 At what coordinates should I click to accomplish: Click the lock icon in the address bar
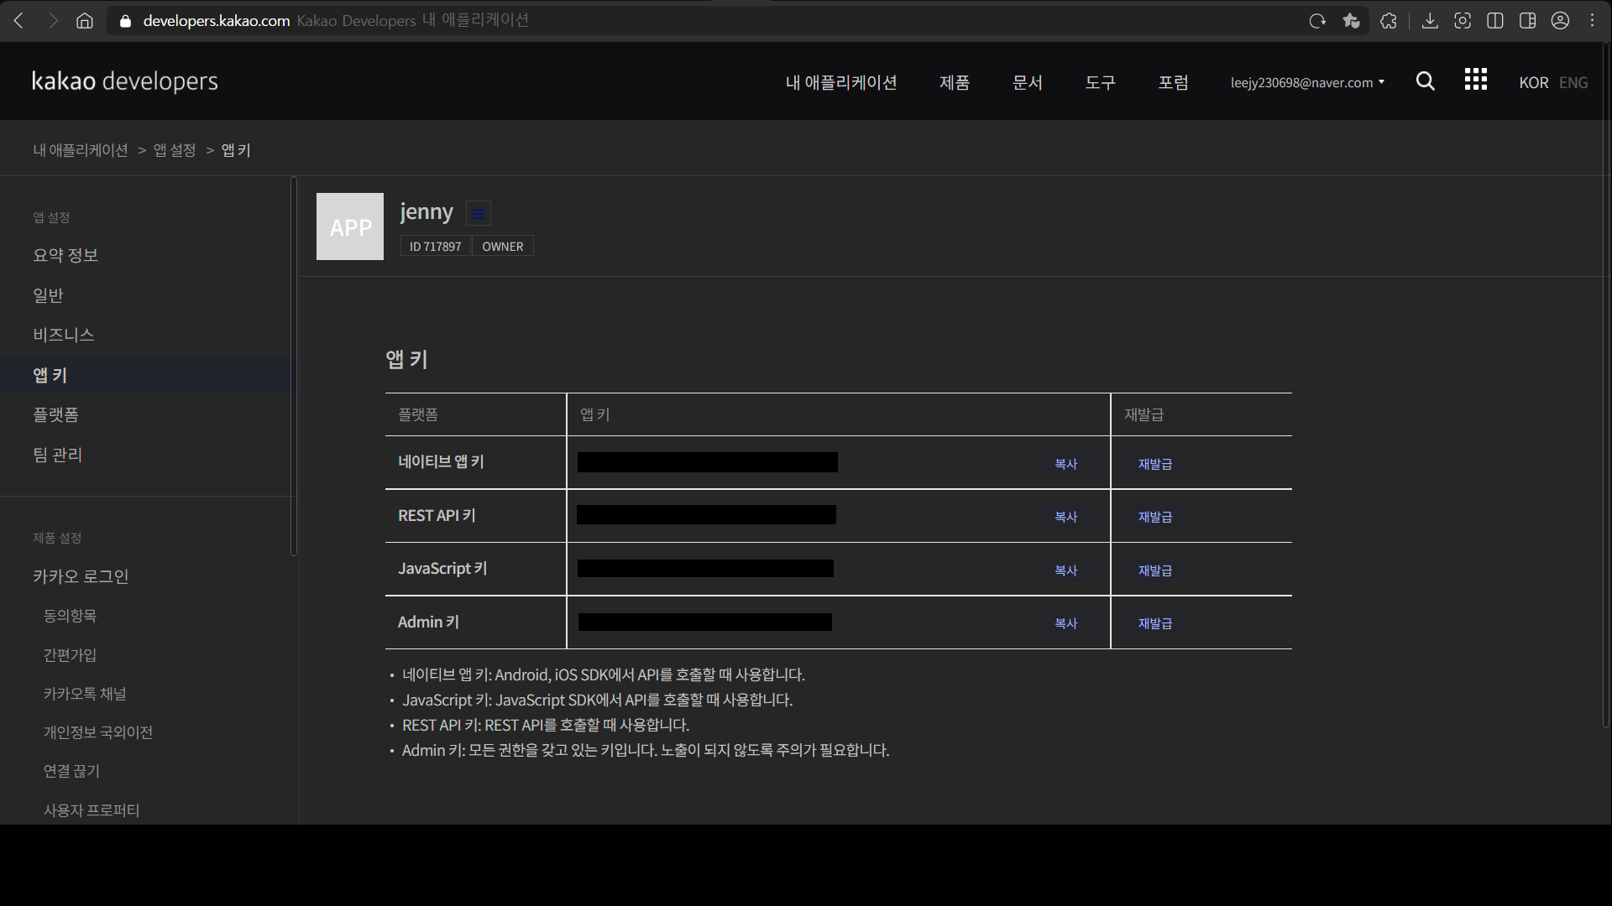pos(126,21)
